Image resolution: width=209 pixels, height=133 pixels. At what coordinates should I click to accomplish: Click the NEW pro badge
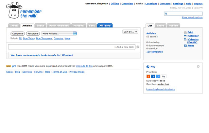[x=11, y=66]
